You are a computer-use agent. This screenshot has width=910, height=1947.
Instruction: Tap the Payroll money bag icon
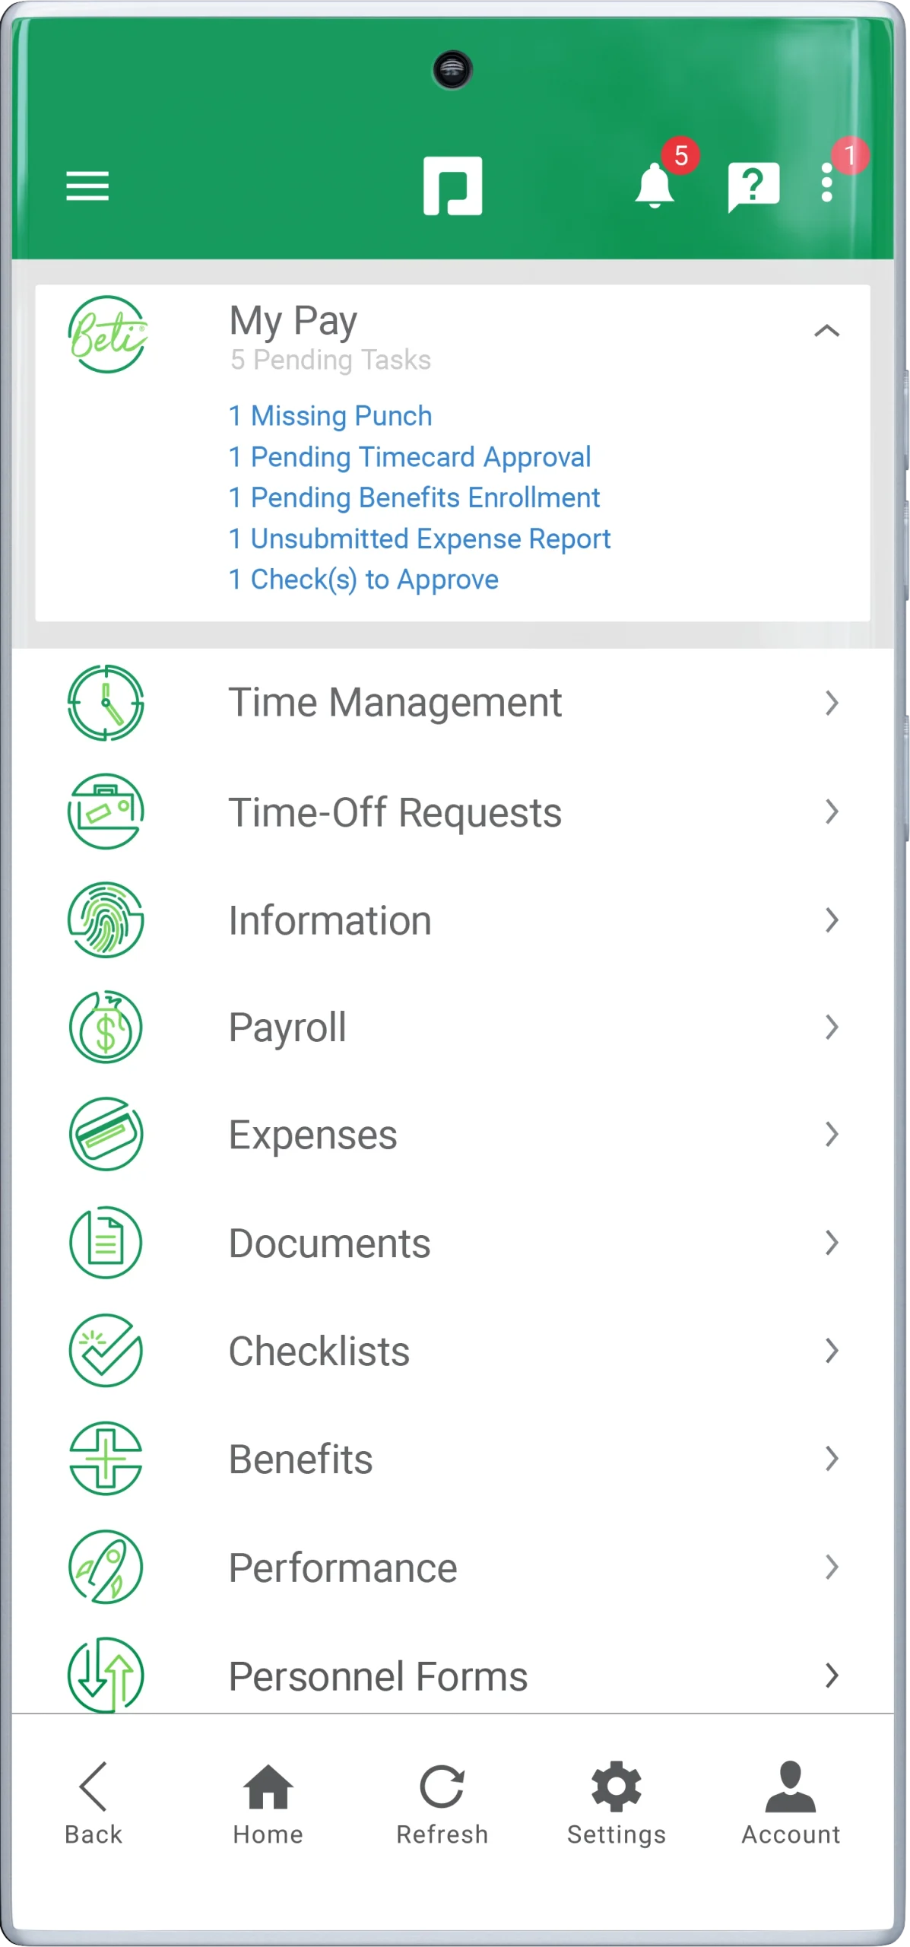click(106, 1027)
